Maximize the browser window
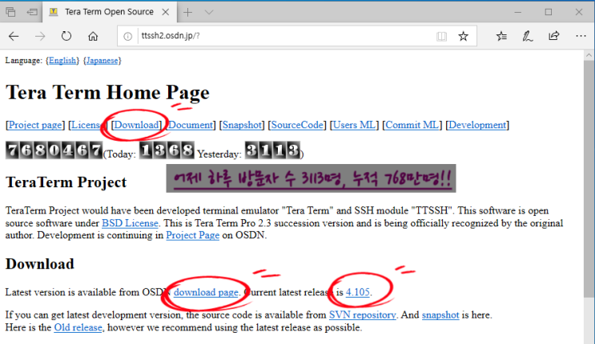 [x=549, y=12]
